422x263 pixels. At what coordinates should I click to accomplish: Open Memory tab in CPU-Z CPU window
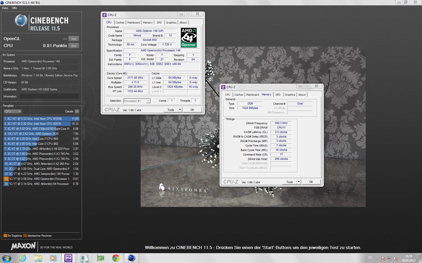(148, 23)
